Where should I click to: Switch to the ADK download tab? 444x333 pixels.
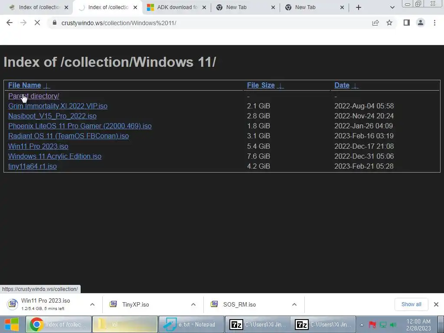(x=177, y=7)
